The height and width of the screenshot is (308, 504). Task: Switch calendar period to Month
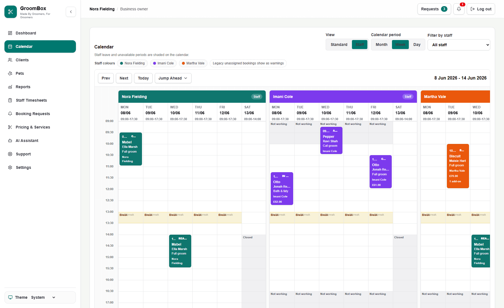[381, 45]
